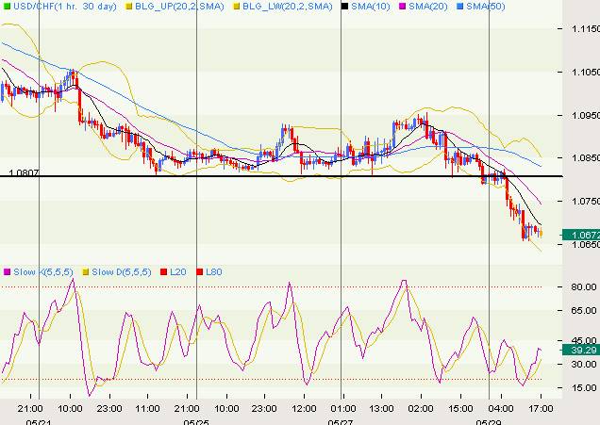The height and width of the screenshot is (425, 600).
Task: Click the blue SMA(50) legend square
Action: click(460, 7)
